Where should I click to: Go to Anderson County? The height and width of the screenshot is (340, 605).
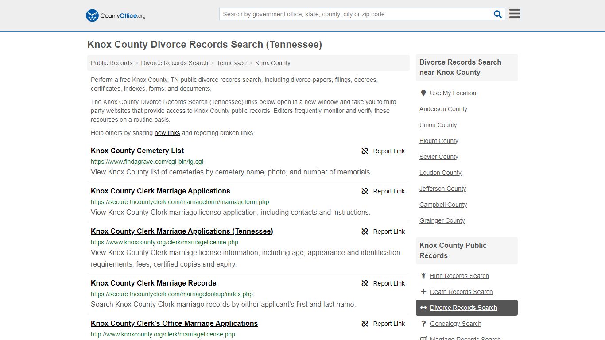[443, 109]
